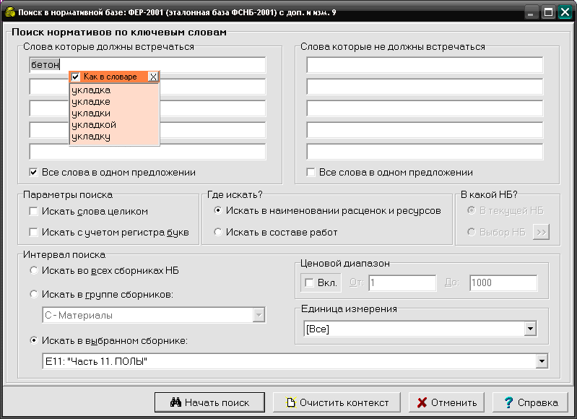This screenshot has height=419, width=577.
Task: Close the dictionary suggestion popup
Action: pos(152,77)
